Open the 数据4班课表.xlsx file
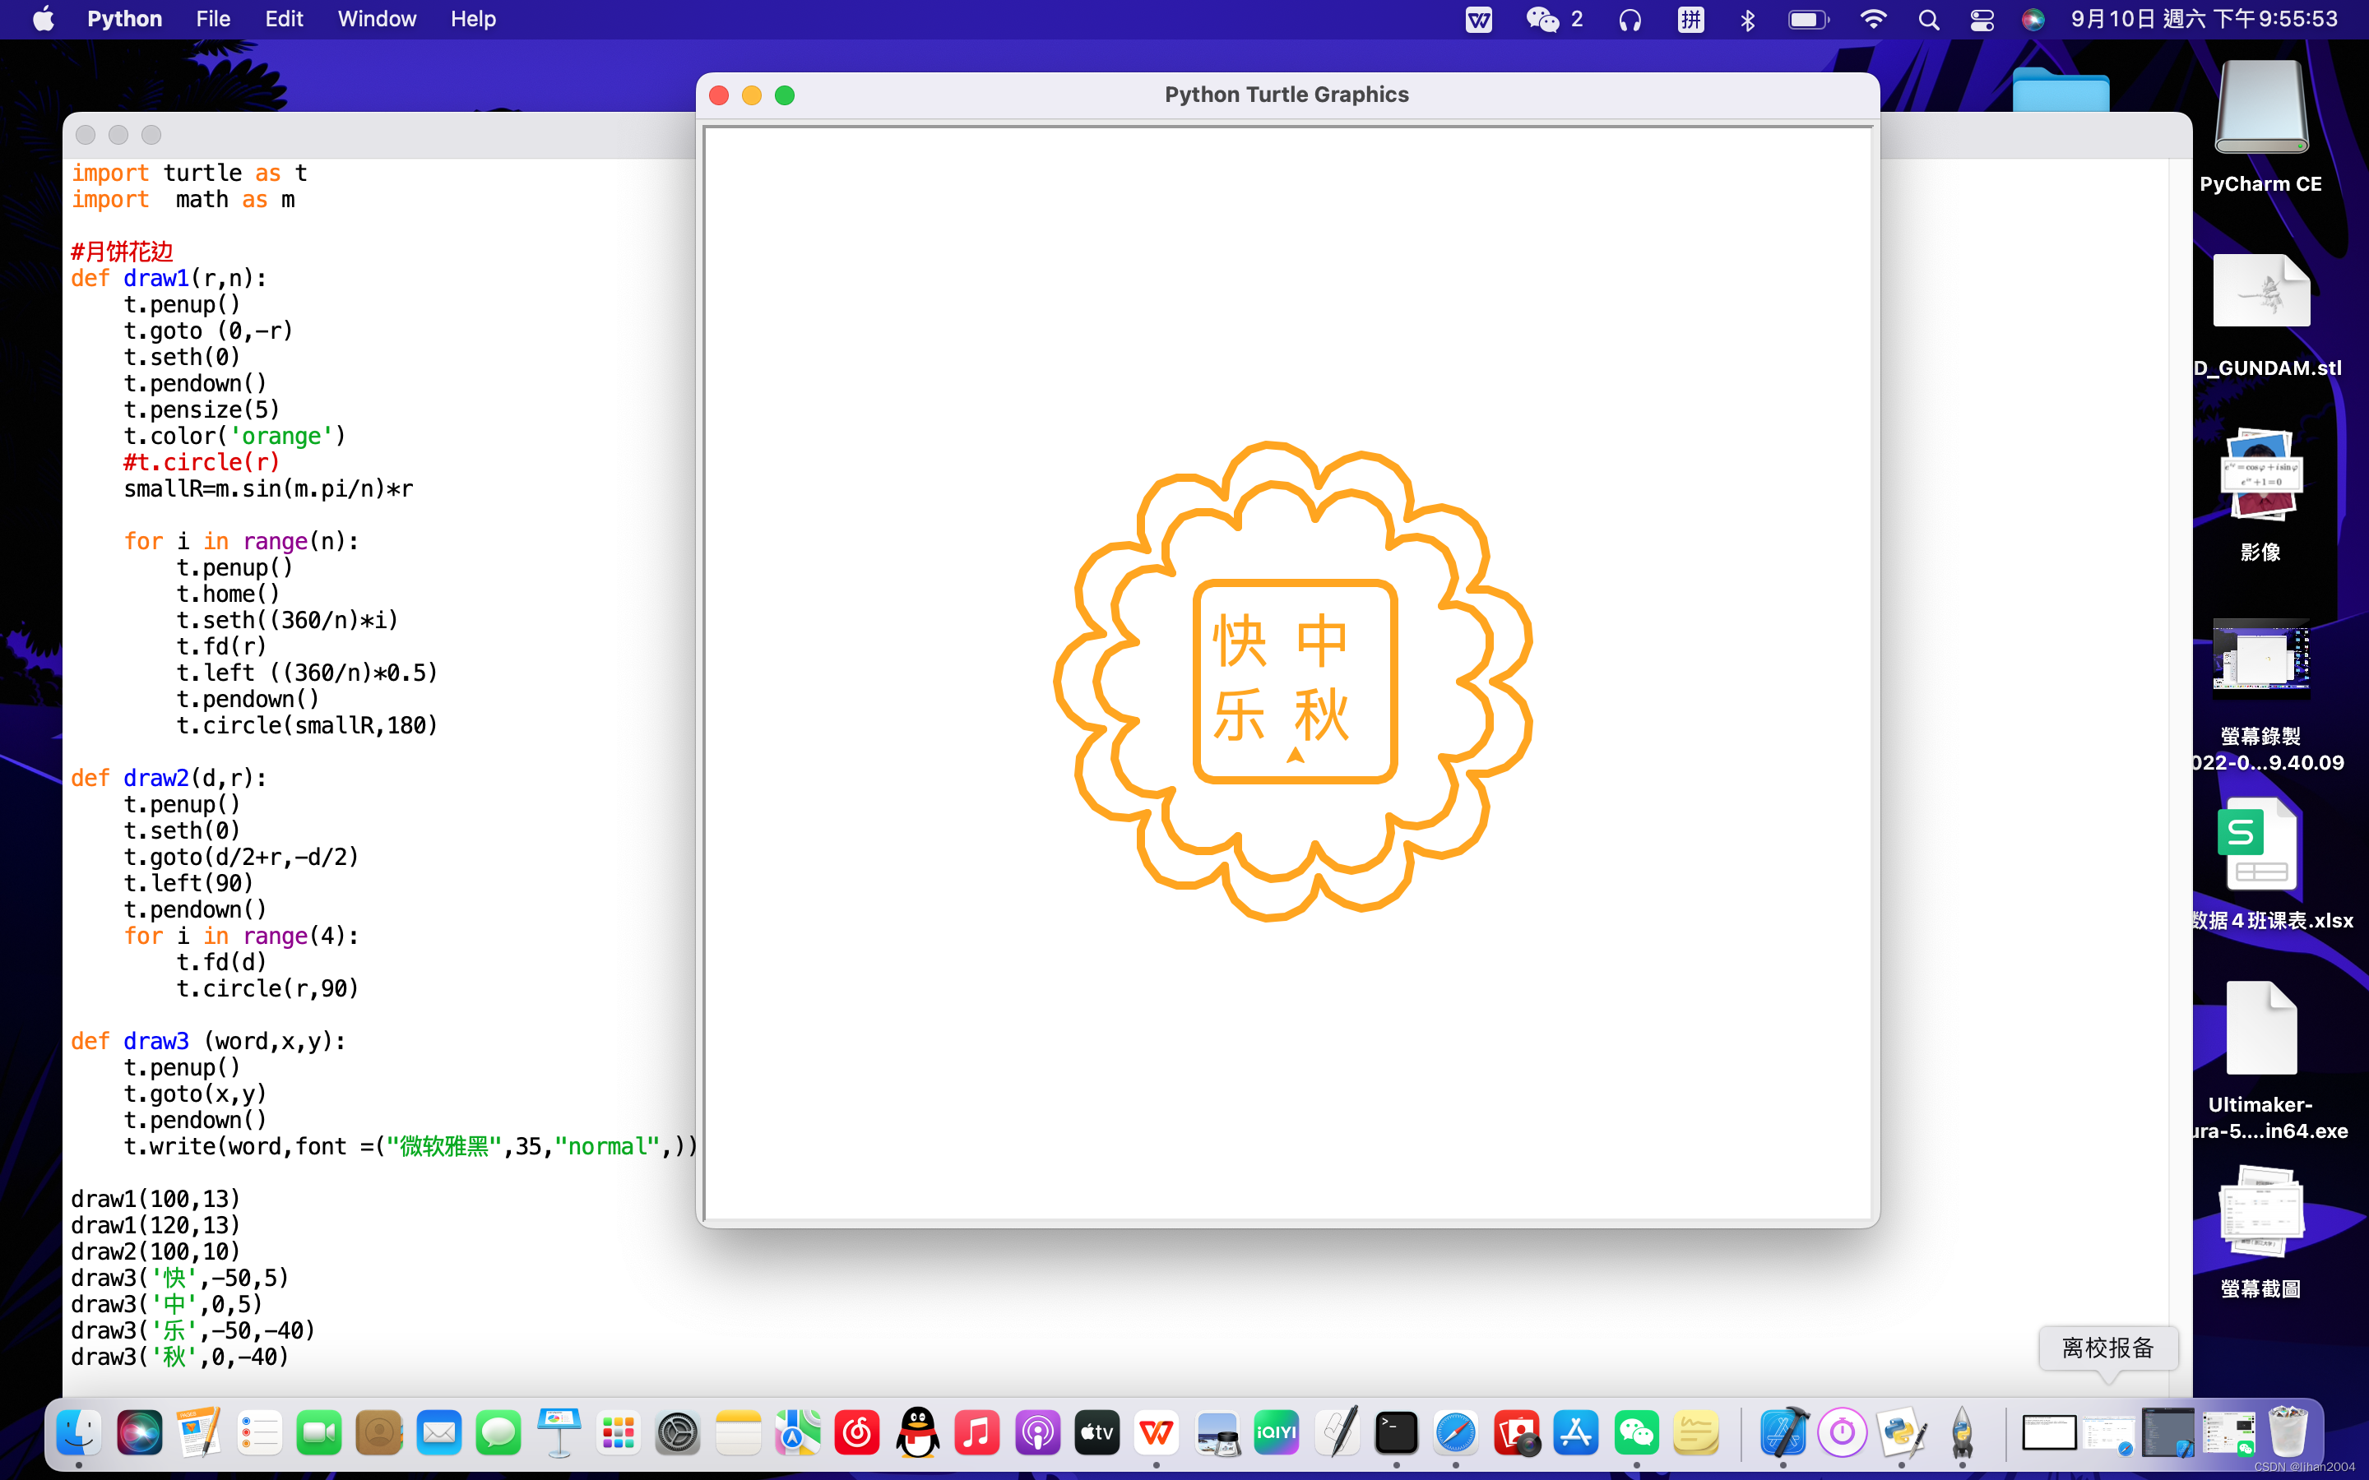 tap(2260, 844)
